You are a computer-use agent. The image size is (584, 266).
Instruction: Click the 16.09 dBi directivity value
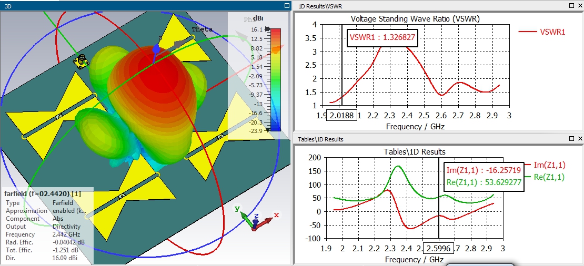click(65, 258)
